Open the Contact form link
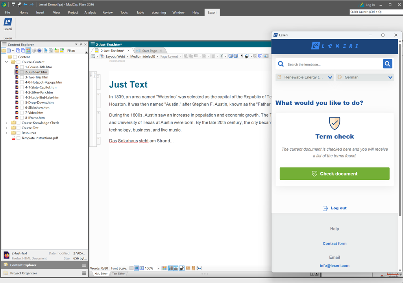Viewport: 403px width, 283px height. pyautogui.click(x=335, y=243)
